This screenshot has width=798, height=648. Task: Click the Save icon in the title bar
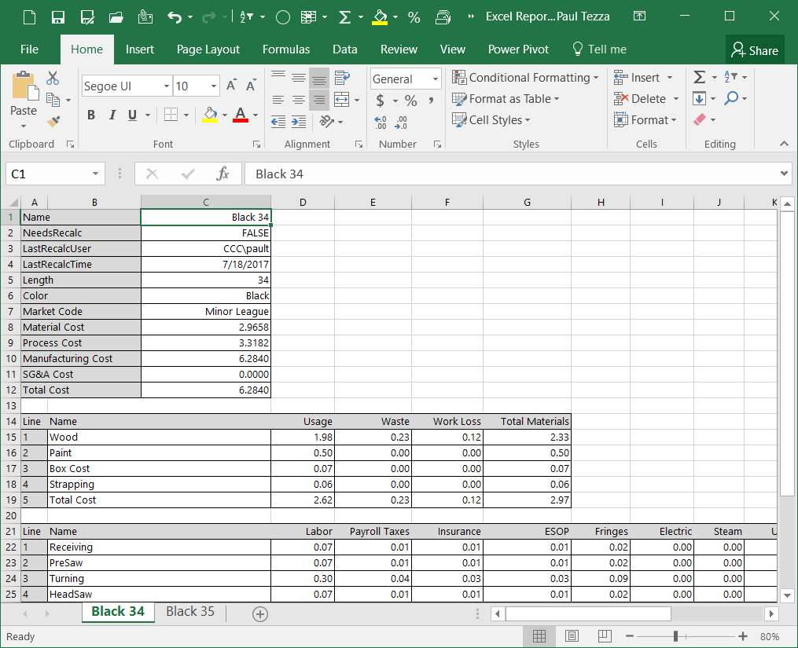click(58, 17)
